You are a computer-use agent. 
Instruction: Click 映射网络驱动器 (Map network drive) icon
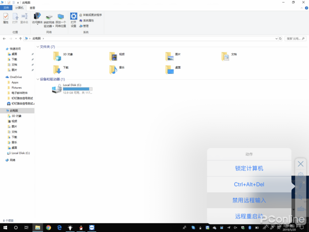point(49,18)
